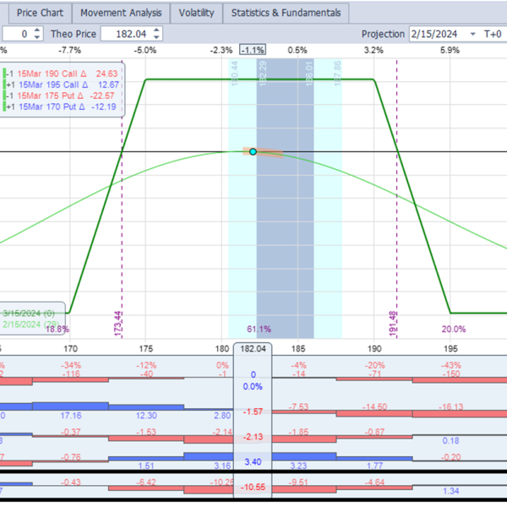Image resolution: width=507 pixels, height=507 pixels.
Task: Click the cyan current-price marker dot
Action: point(253,151)
